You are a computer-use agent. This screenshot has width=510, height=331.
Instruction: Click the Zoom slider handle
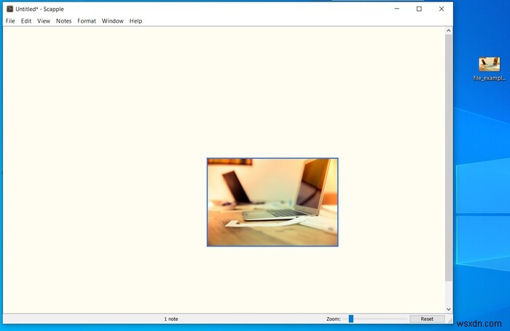pos(351,319)
